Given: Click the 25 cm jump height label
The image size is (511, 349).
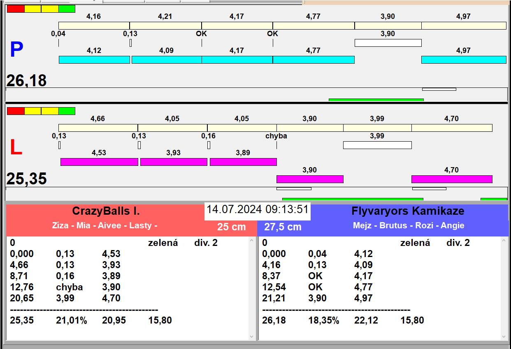Looking at the screenshot, I should pos(231,227).
